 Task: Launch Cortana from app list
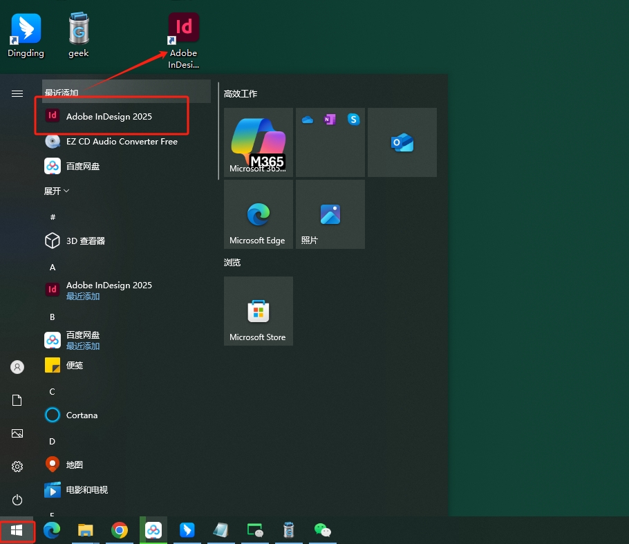pos(82,415)
